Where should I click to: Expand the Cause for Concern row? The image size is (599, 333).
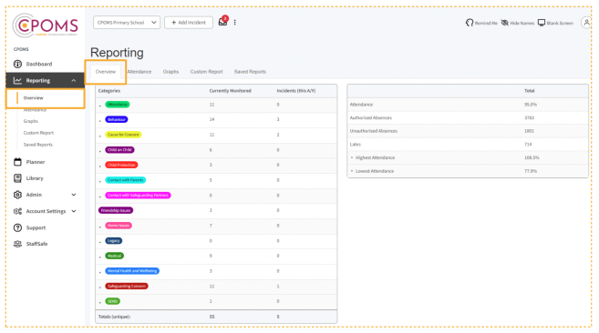pos(100,136)
